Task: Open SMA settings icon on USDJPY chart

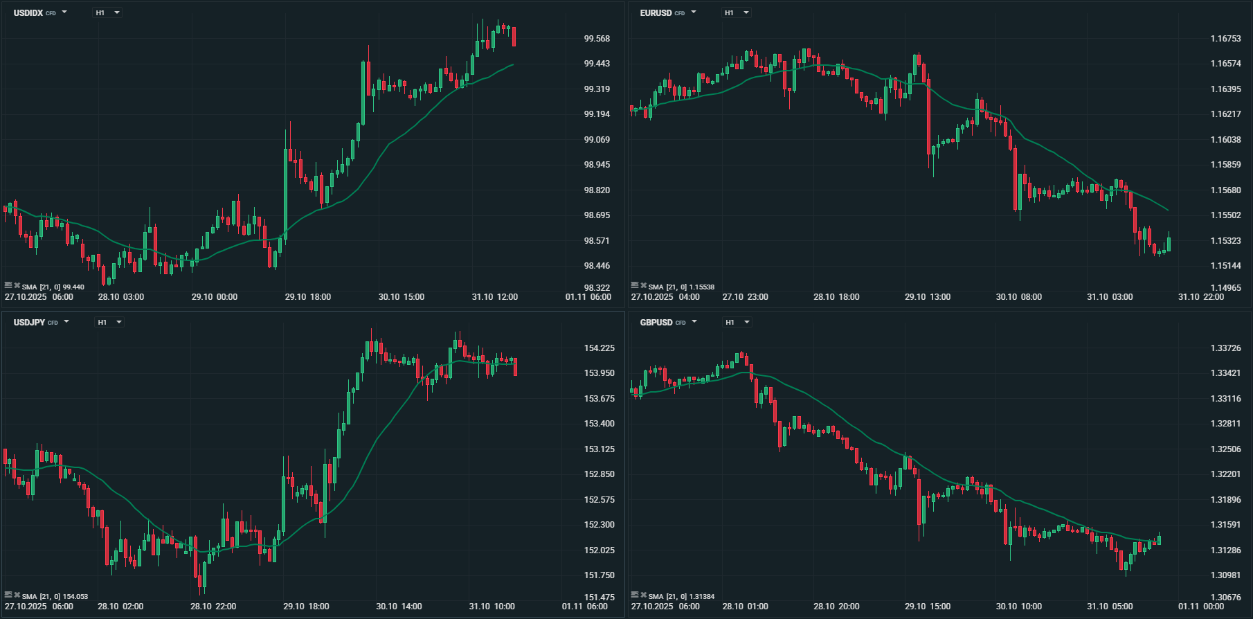Action: click(x=8, y=595)
